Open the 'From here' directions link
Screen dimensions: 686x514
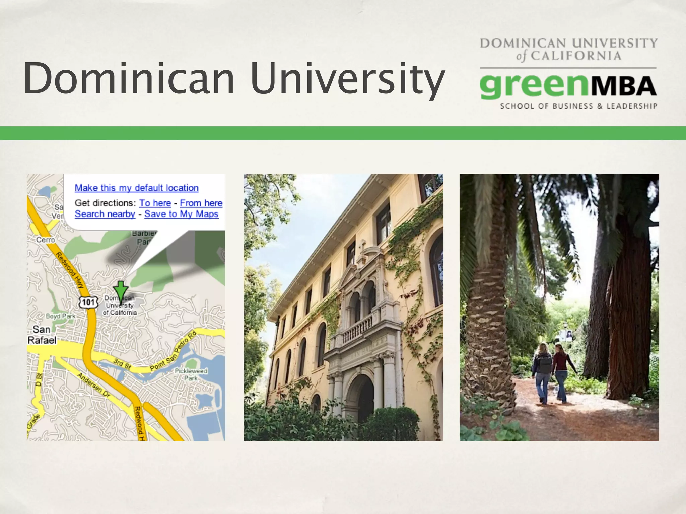[x=201, y=203]
